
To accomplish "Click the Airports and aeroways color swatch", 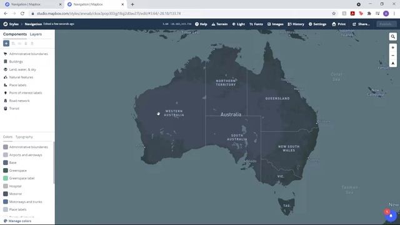I will (6, 155).
